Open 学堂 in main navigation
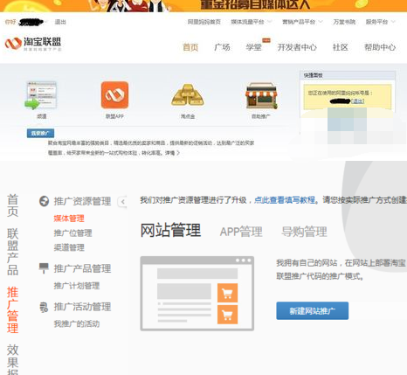Viewport: 407px width, 375px height. [253, 47]
